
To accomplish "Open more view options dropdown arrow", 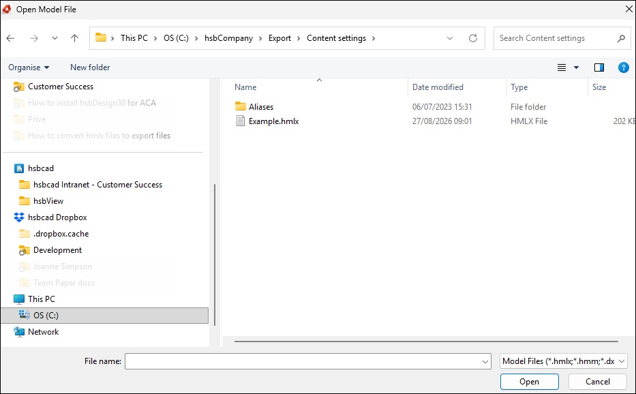I will click(x=577, y=67).
